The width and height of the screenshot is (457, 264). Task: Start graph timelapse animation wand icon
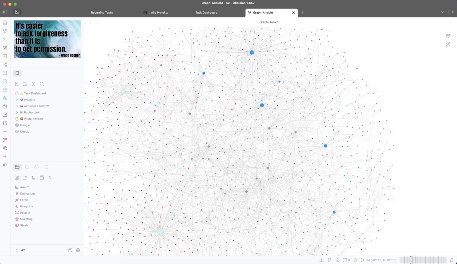pos(448,45)
